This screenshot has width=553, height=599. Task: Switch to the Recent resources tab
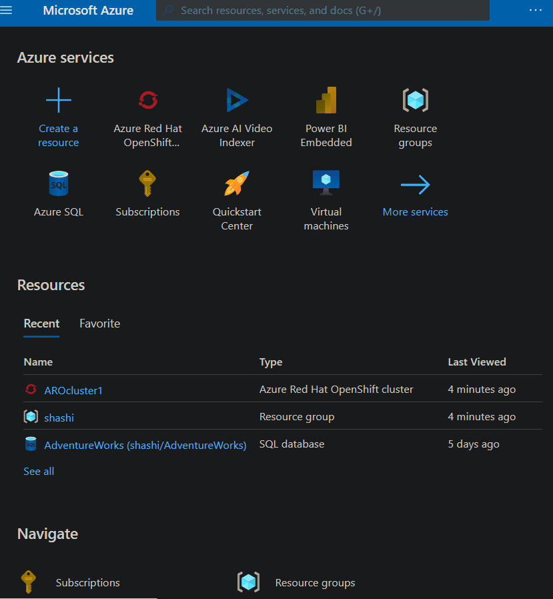[41, 324]
